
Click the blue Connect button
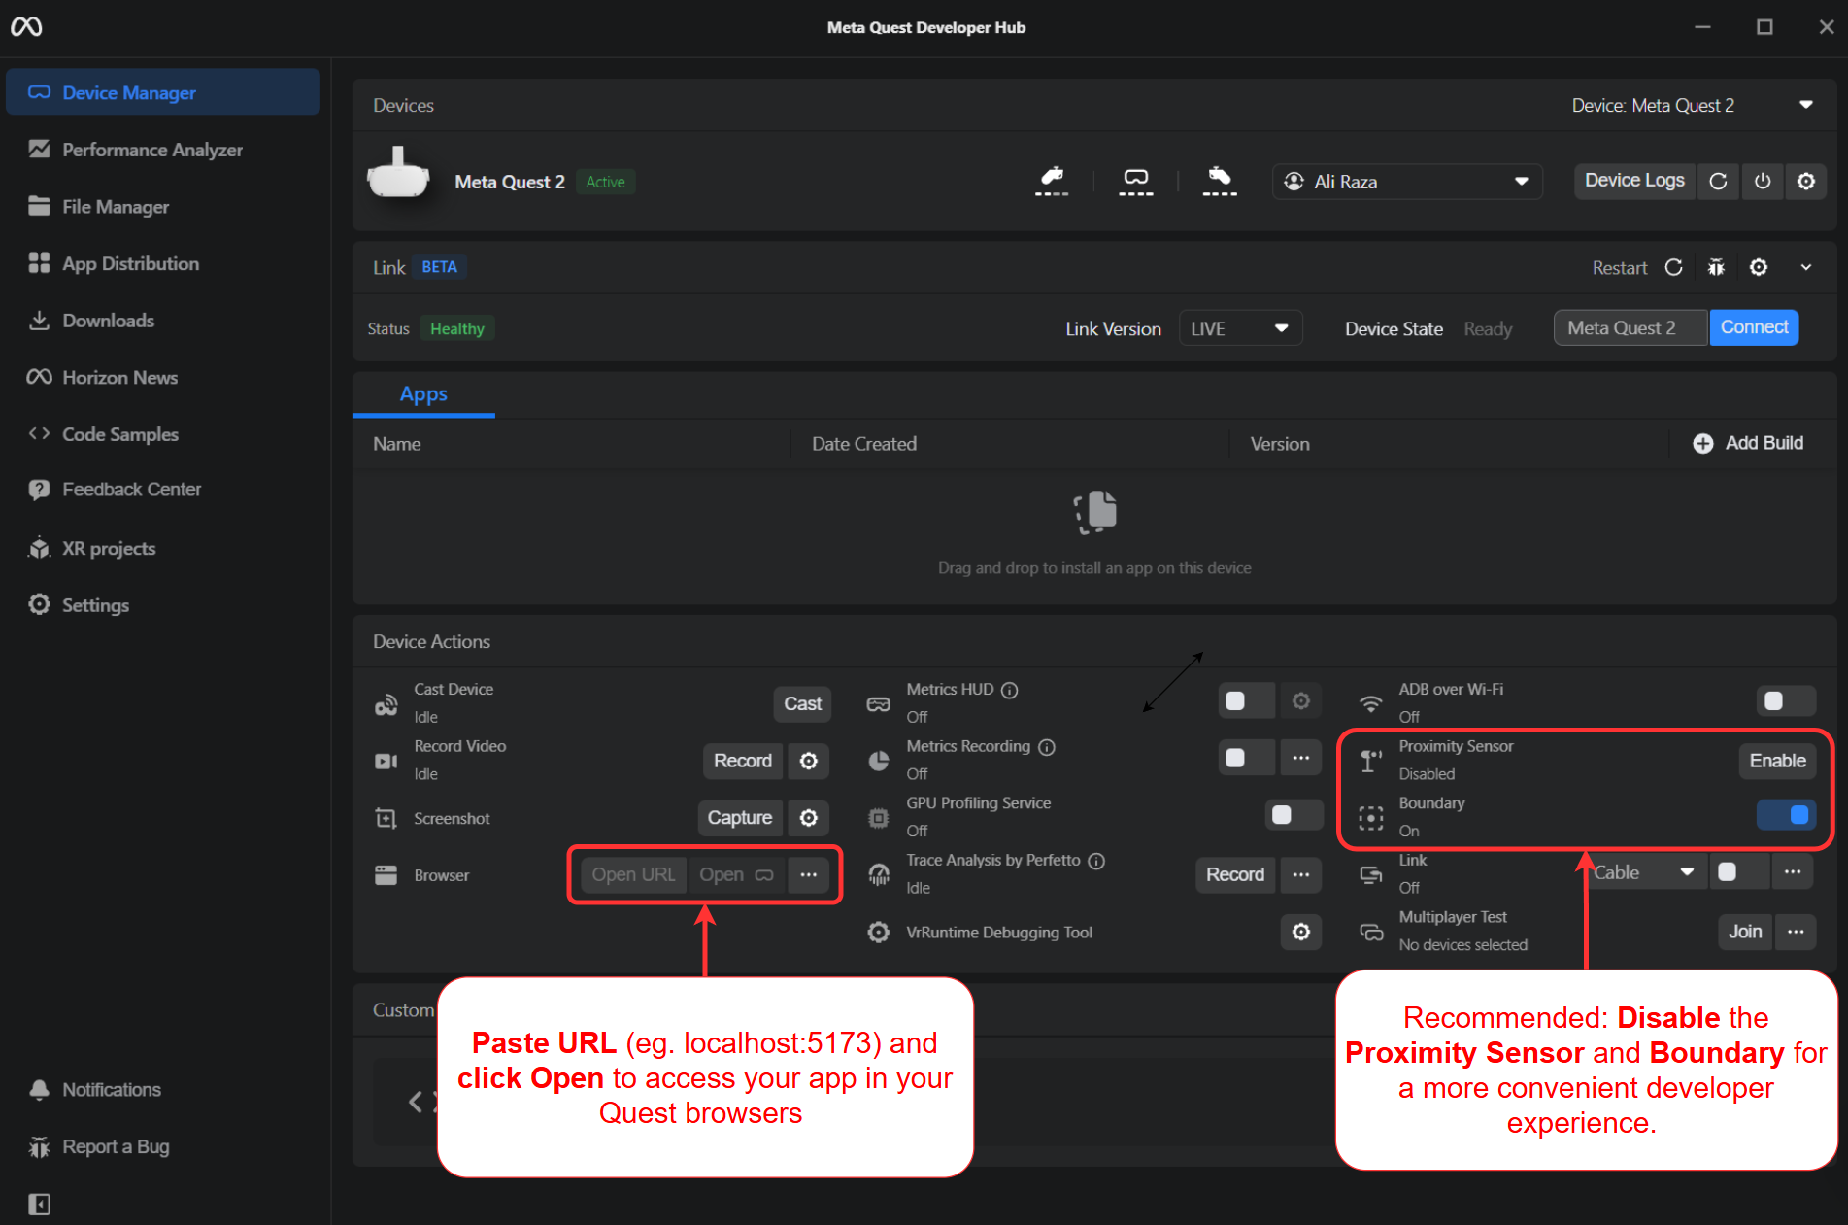tap(1754, 327)
